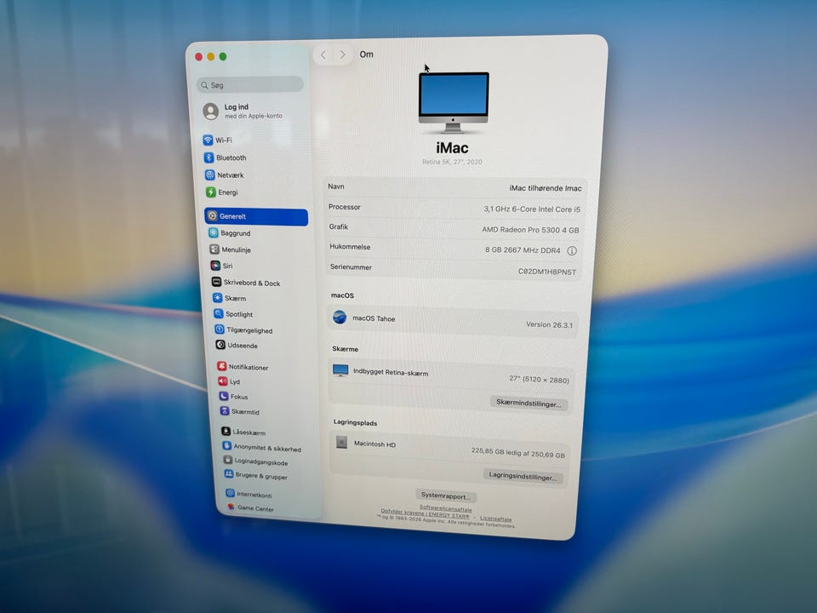Click the back navigation chevron
The width and height of the screenshot is (817, 613).
[323, 54]
